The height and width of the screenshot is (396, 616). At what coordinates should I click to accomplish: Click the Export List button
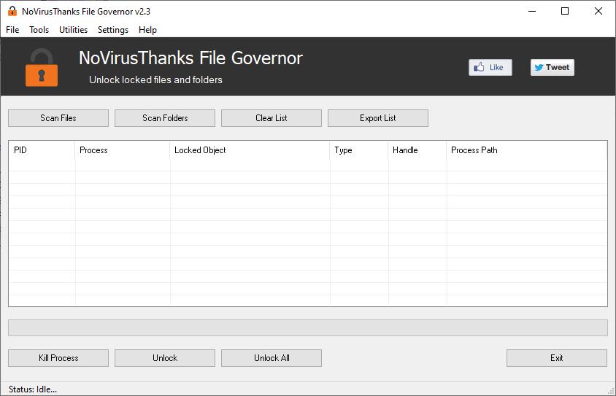(x=378, y=118)
